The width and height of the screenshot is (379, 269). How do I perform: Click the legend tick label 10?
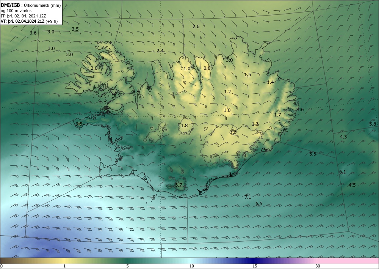click(191, 266)
